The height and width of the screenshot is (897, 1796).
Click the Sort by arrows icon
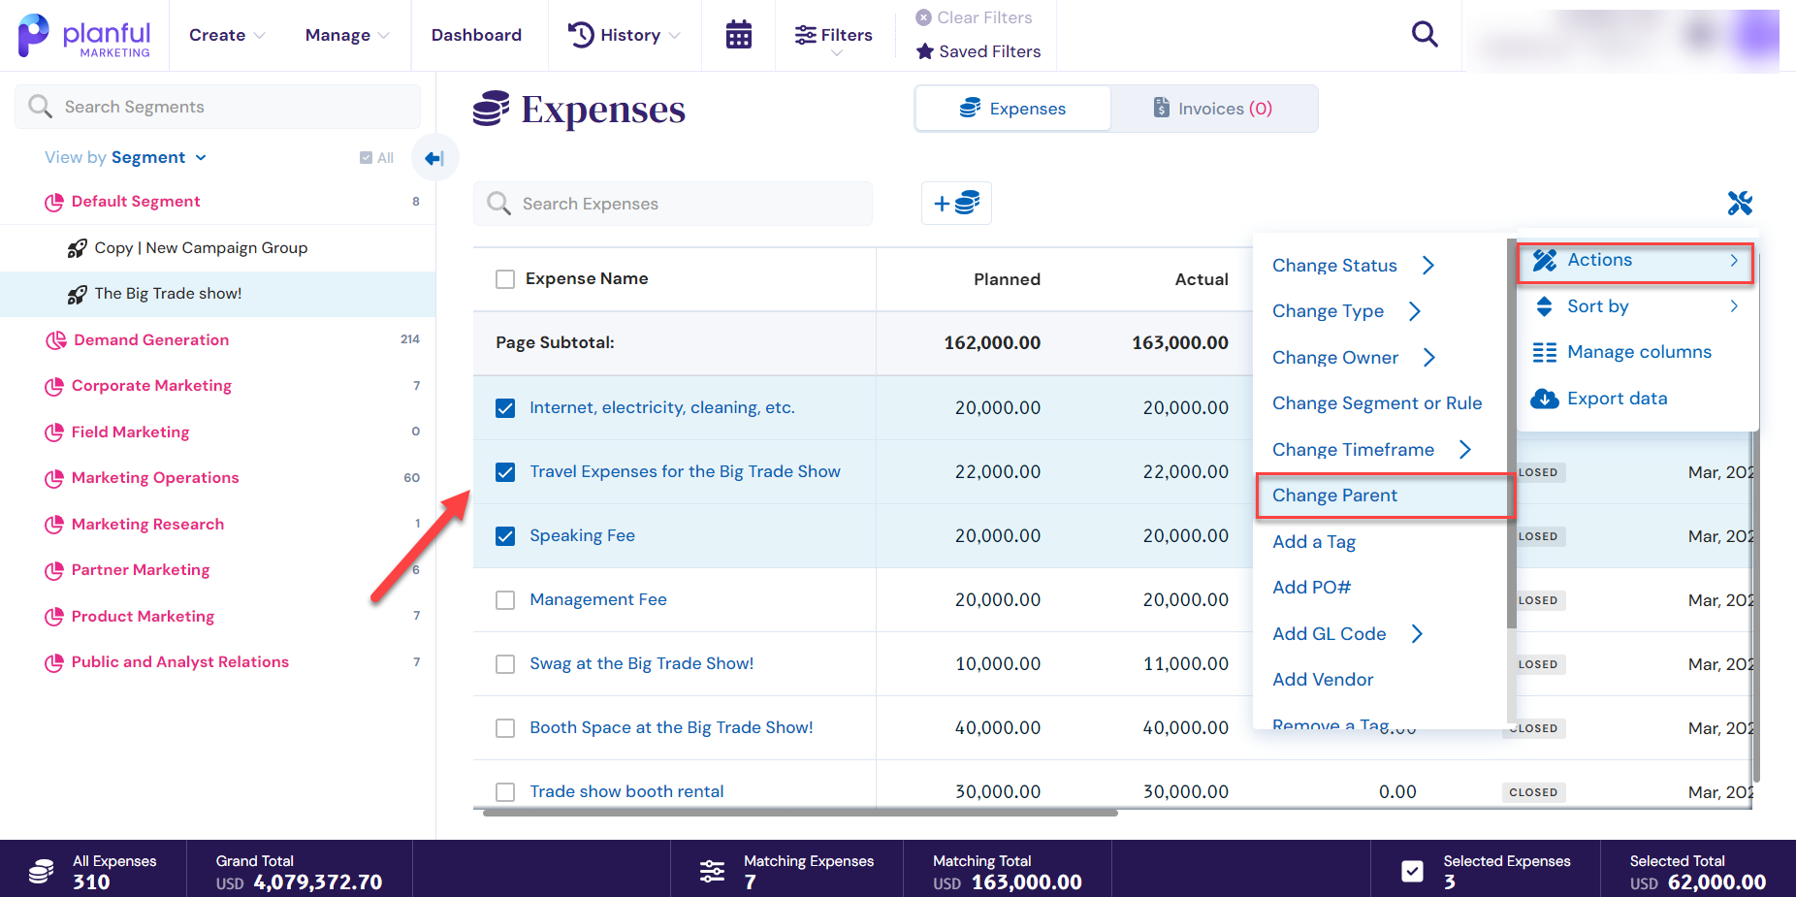click(1545, 306)
